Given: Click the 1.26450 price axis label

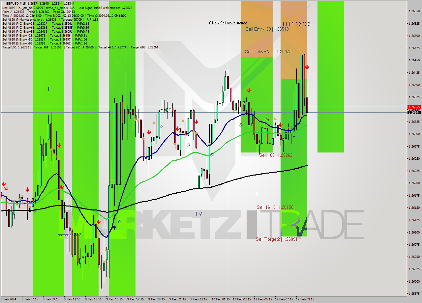Looking at the screenshot, I should (x=414, y=60).
